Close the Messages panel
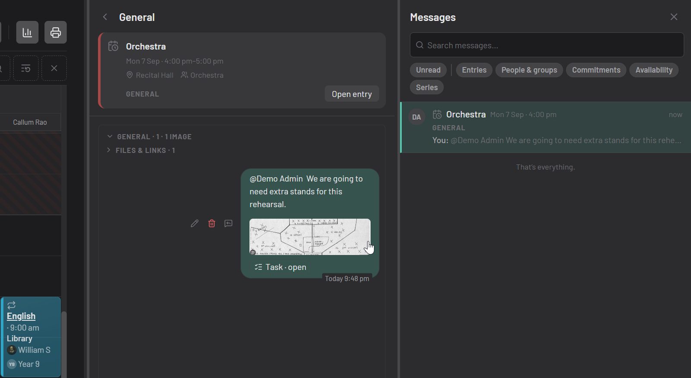Viewport: 691px width, 378px height. tap(674, 17)
